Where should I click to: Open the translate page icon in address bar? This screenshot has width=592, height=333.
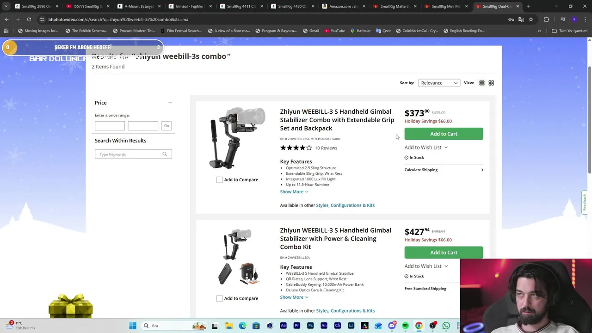point(521,19)
